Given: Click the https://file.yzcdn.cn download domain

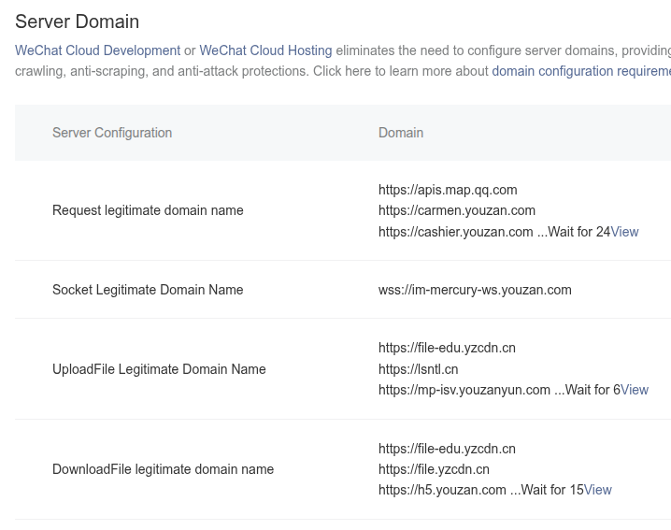Looking at the screenshot, I should (434, 469).
